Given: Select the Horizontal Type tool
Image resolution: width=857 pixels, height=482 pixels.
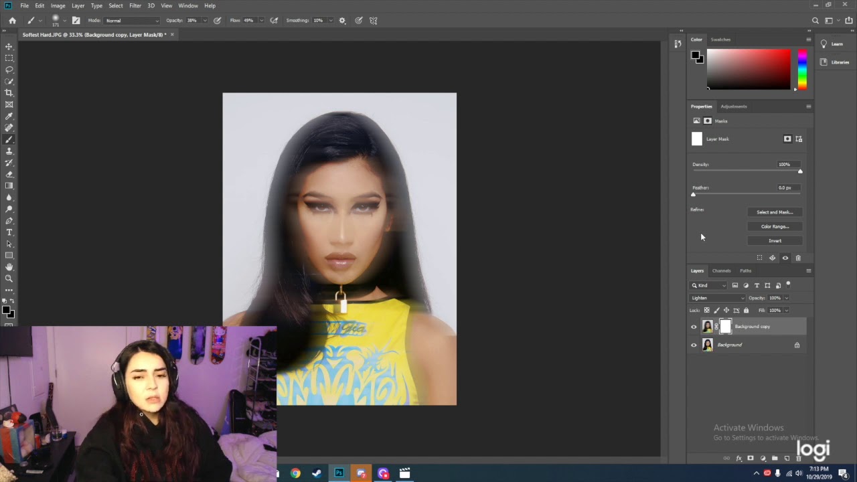Looking at the screenshot, I should pos(9,232).
